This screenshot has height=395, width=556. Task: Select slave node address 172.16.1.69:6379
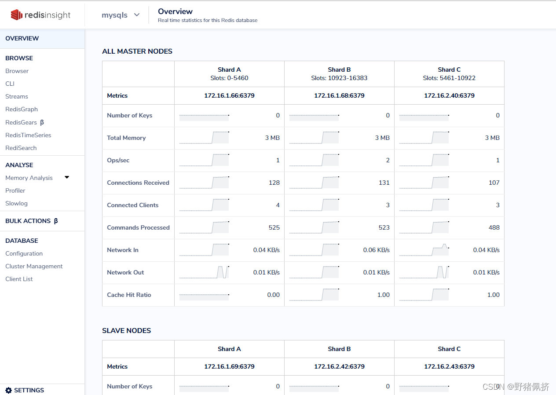[229, 366]
